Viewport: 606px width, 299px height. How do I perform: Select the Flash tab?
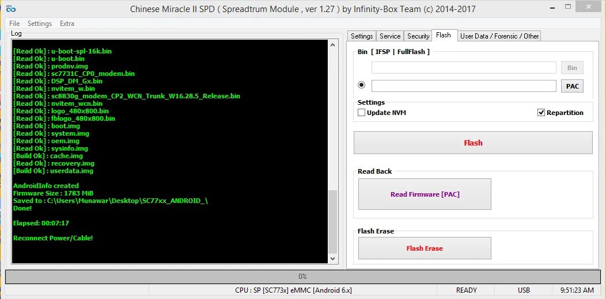coord(444,35)
